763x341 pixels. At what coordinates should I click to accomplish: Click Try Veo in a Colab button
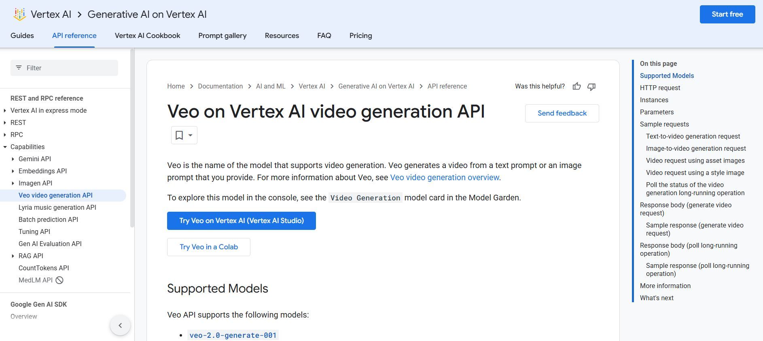click(209, 247)
